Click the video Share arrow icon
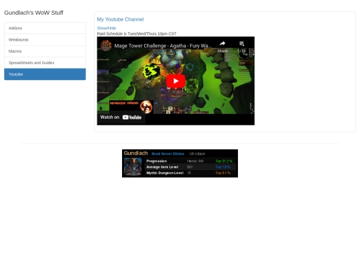The width and height of the screenshot is (360, 270). (222, 43)
